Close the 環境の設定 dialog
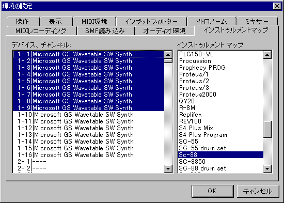This screenshot has width=284, height=203. [x=277, y=6]
